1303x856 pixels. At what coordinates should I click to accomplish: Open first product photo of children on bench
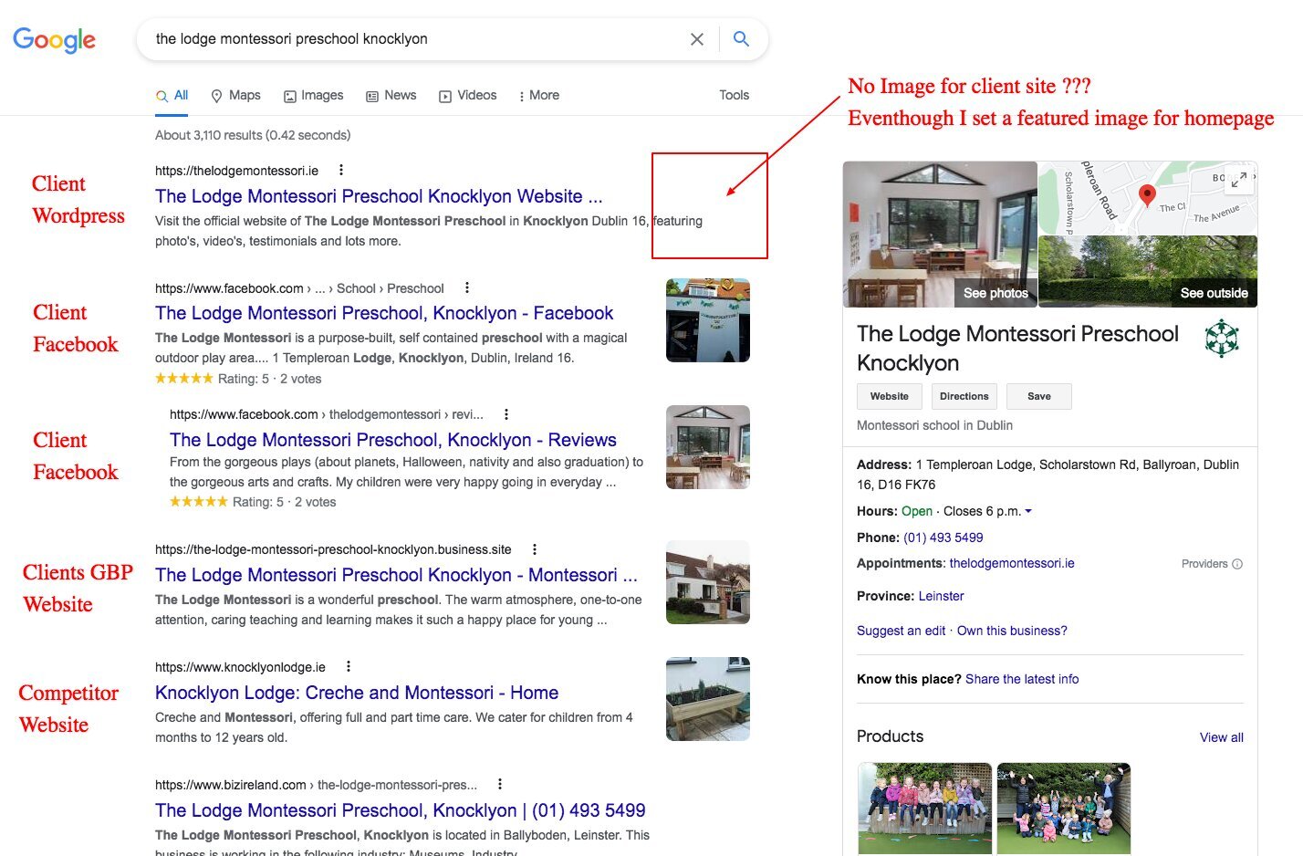pyautogui.click(x=925, y=809)
